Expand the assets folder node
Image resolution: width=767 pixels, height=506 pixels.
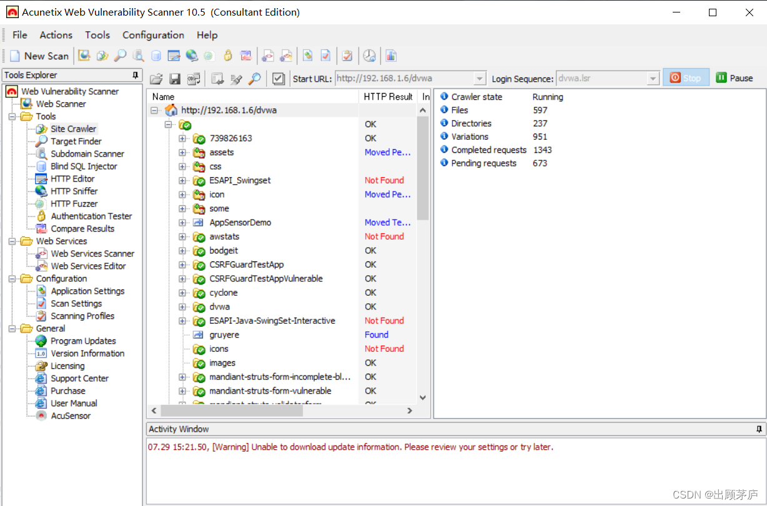(x=182, y=152)
